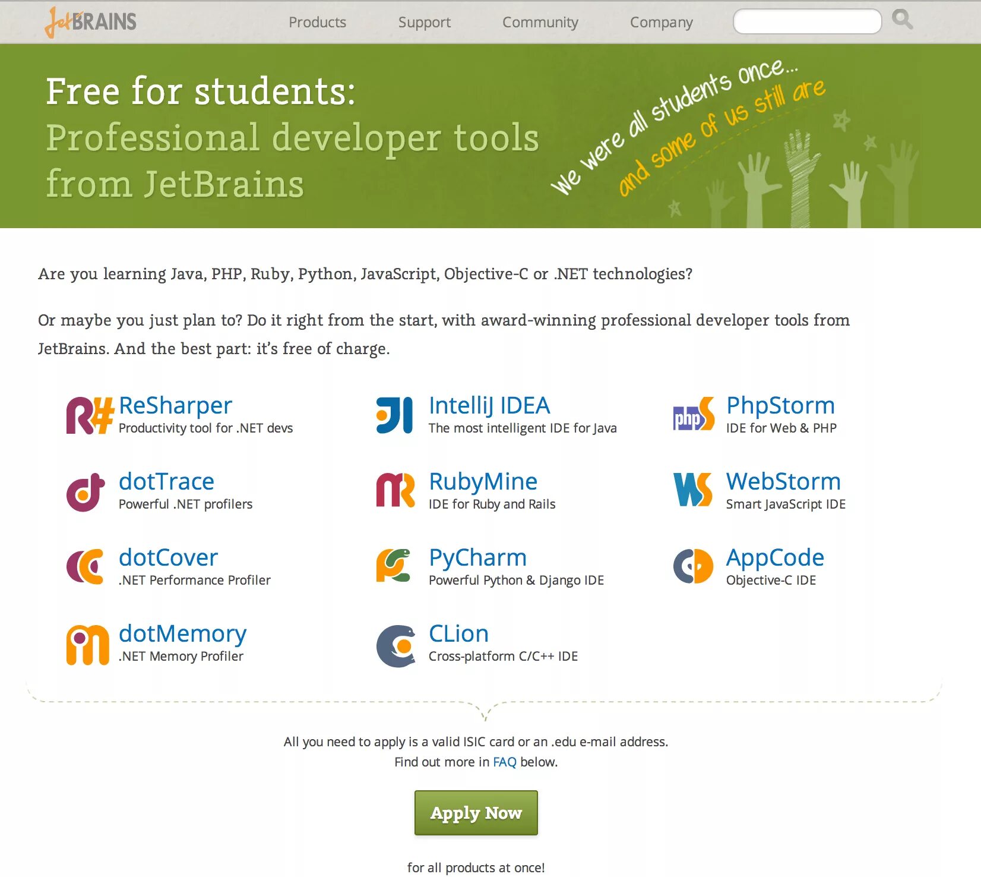Image resolution: width=981 pixels, height=877 pixels.
Task: Click the dotMemory logo icon
Action: pyautogui.click(x=87, y=645)
